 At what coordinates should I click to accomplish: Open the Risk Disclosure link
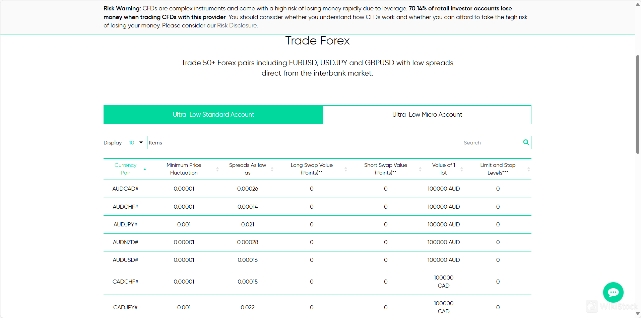click(237, 25)
